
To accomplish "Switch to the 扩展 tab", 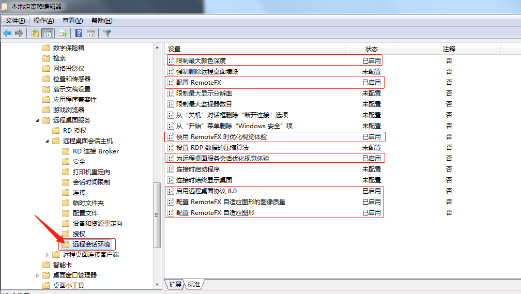I will click(175, 284).
